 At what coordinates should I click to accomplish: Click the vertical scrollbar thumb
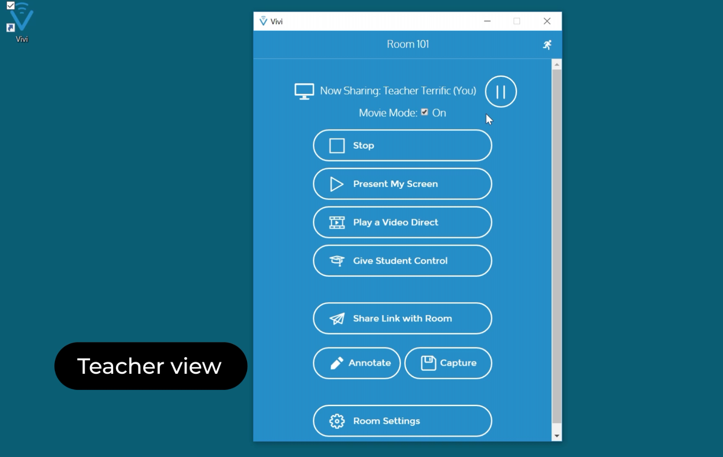[x=557, y=246]
